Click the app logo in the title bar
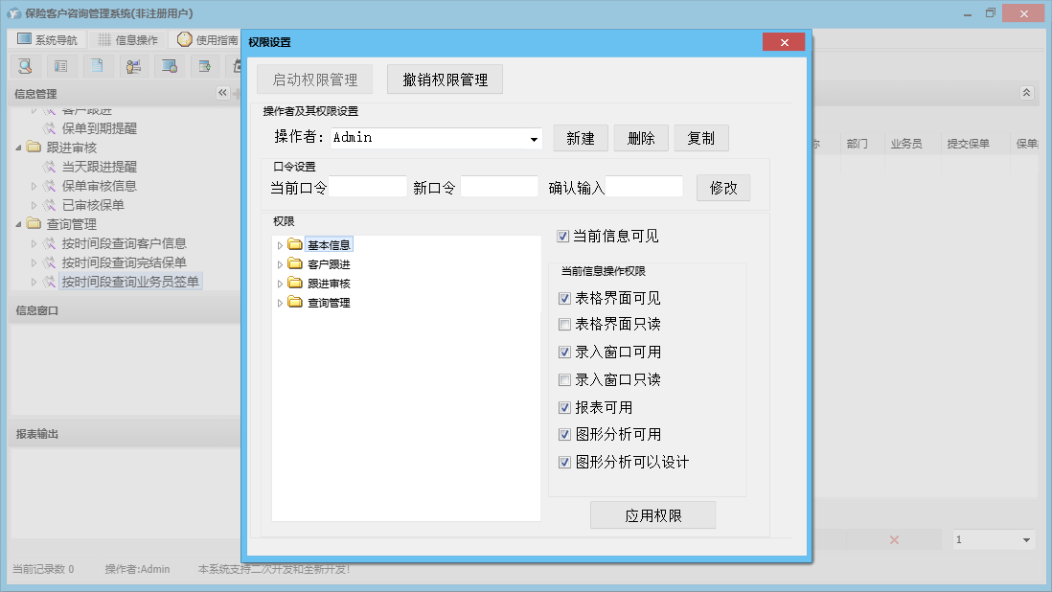 (14, 13)
